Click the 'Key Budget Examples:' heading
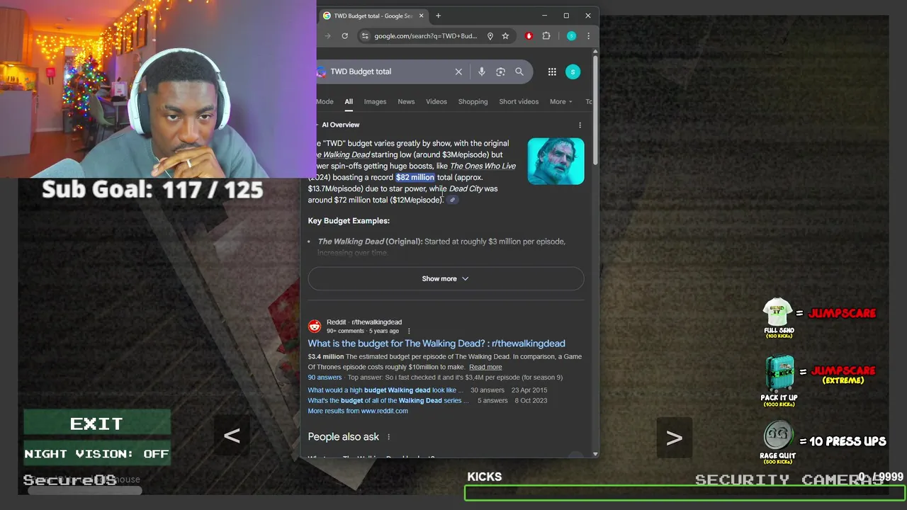The image size is (907, 510). tap(349, 221)
